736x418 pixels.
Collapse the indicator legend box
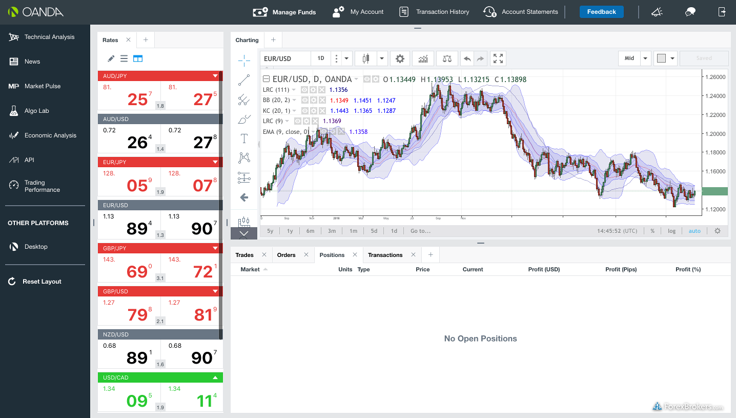(266, 79)
